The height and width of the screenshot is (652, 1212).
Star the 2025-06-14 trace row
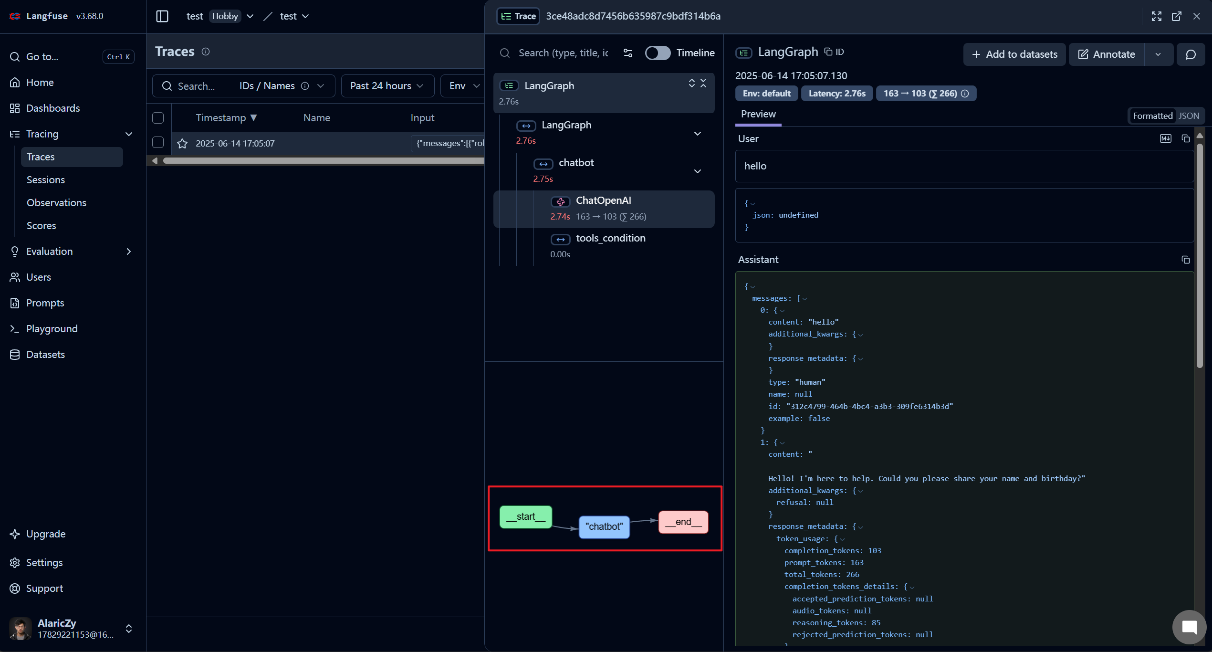coord(182,144)
